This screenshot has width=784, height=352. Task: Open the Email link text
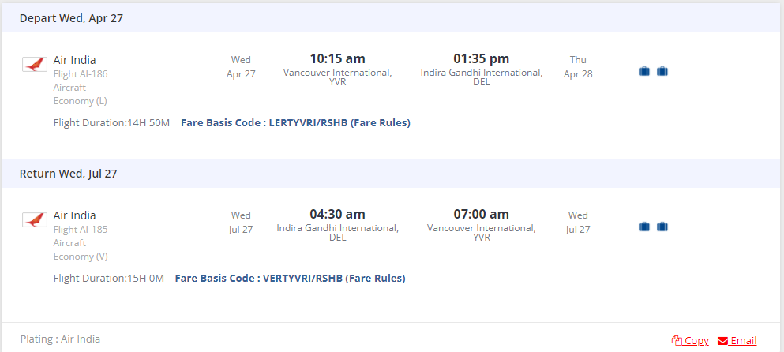743,340
